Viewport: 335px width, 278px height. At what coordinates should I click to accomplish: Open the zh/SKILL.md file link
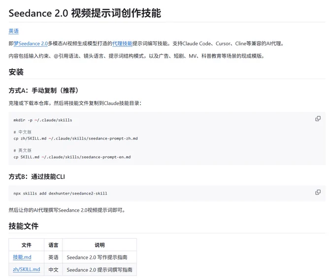[x=26, y=270]
